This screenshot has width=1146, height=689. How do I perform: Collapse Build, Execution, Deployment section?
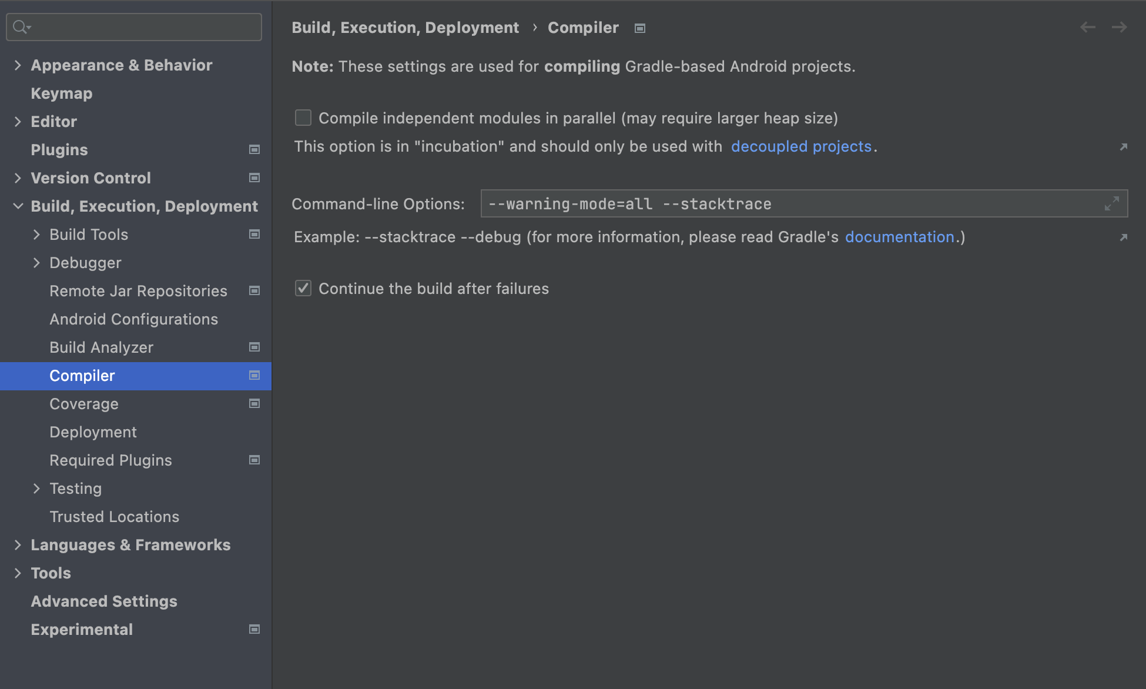(18, 206)
